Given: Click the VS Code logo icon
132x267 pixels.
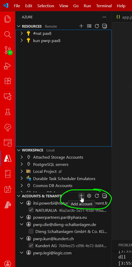Looking at the screenshot, I should point(6,6).
